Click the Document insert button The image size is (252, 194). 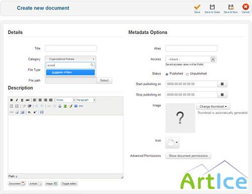[x=17, y=183]
